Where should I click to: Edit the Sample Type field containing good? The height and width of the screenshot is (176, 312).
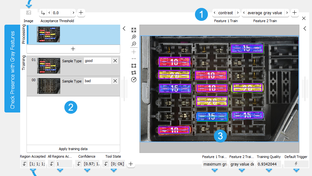coord(97,61)
